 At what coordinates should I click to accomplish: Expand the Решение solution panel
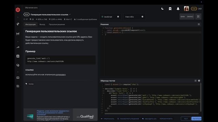pyautogui.click(x=199, y=24)
